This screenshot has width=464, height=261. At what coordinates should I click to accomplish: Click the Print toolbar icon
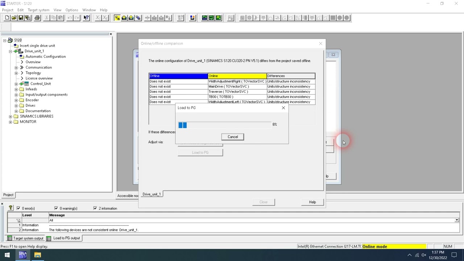point(37,18)
